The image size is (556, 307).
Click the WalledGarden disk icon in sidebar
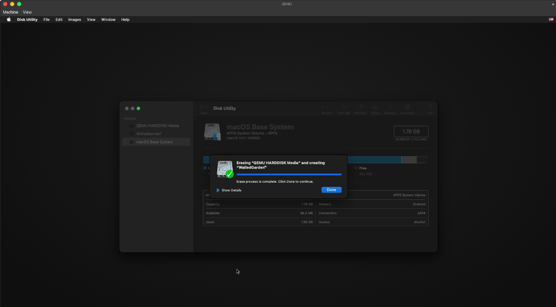(131, 134)
